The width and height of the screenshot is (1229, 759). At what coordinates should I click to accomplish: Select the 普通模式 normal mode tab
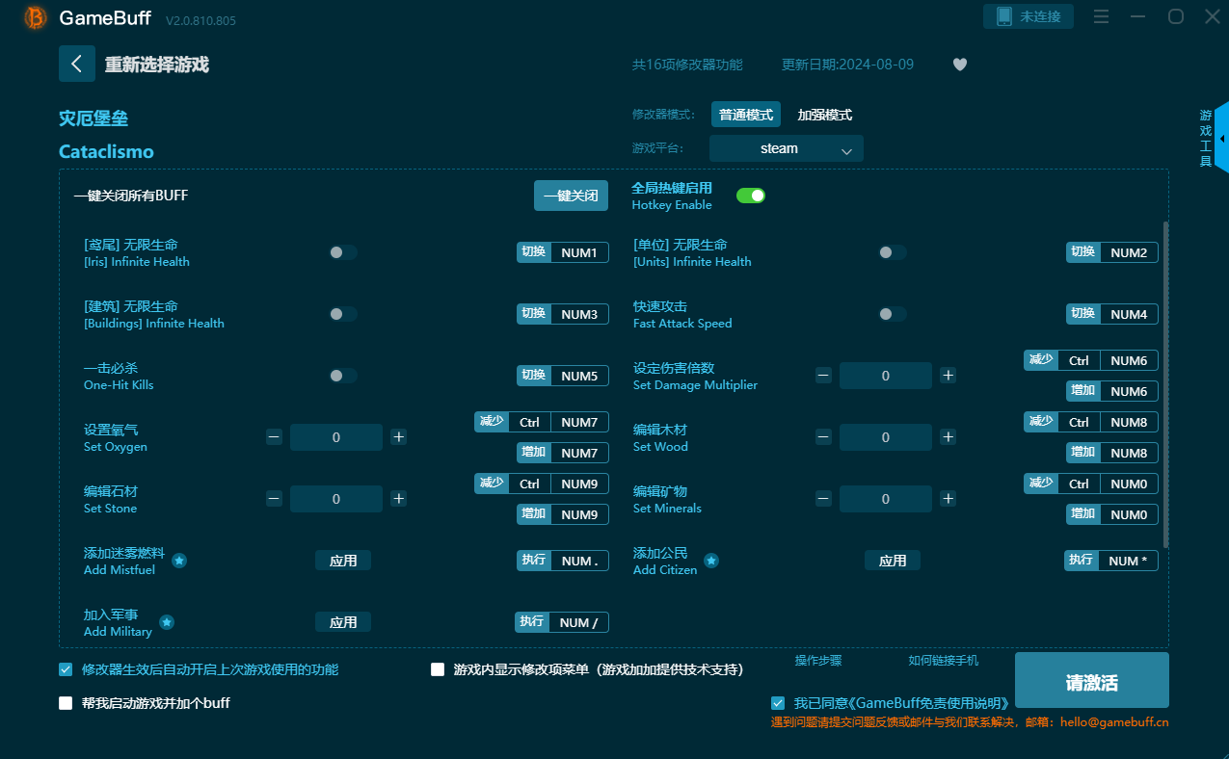pyautogui.click(x=746, y=115)
